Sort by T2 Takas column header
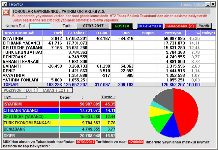 pyautogui.click(x=75, y=33)
